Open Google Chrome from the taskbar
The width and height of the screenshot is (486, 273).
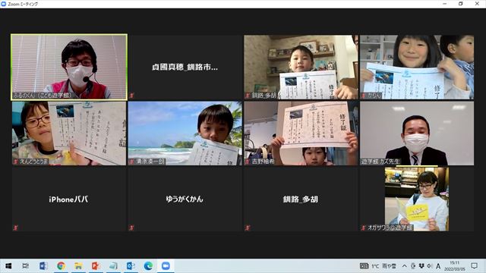coord(61,266)
